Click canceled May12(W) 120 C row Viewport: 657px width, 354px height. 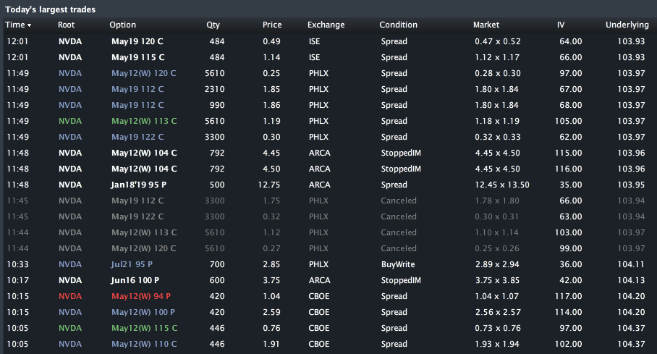coord(328,249)
